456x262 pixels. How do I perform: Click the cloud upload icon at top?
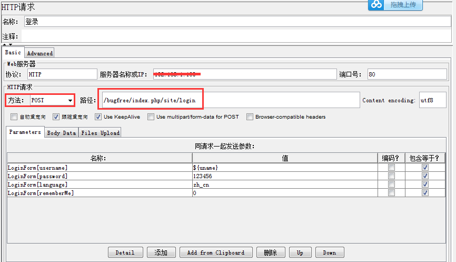point(376,4)
